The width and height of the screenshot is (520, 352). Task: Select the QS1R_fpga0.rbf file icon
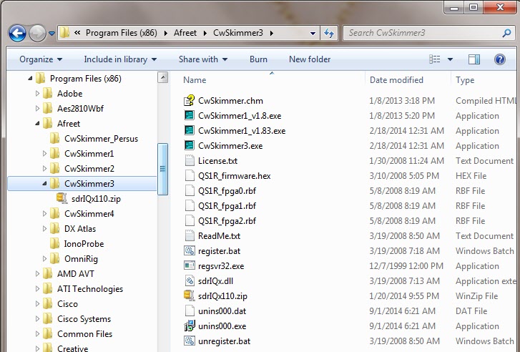190,190
